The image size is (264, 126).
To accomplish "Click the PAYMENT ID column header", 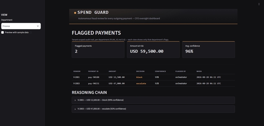I will [93, 71].
